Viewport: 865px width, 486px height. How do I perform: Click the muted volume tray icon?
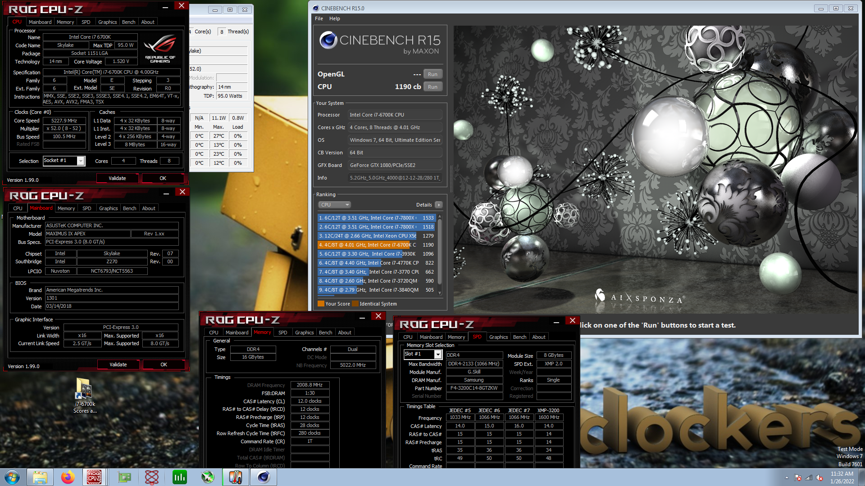click(819, 477)
